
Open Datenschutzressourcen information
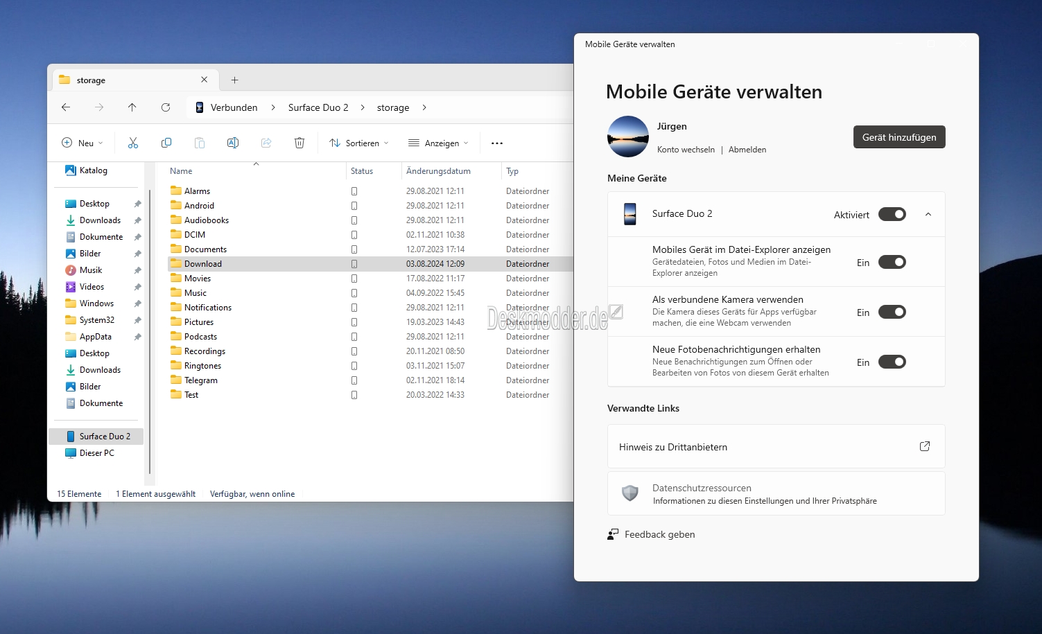(x=776, y=493)
